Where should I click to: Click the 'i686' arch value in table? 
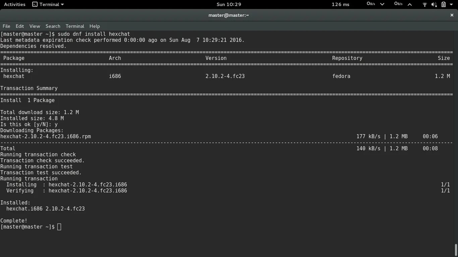(x=115, y=76)
